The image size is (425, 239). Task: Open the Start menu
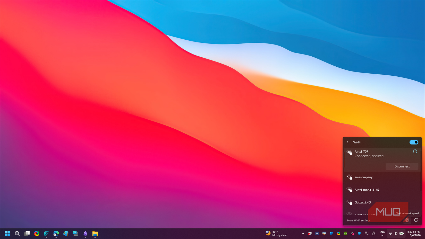tap(7, 234)
